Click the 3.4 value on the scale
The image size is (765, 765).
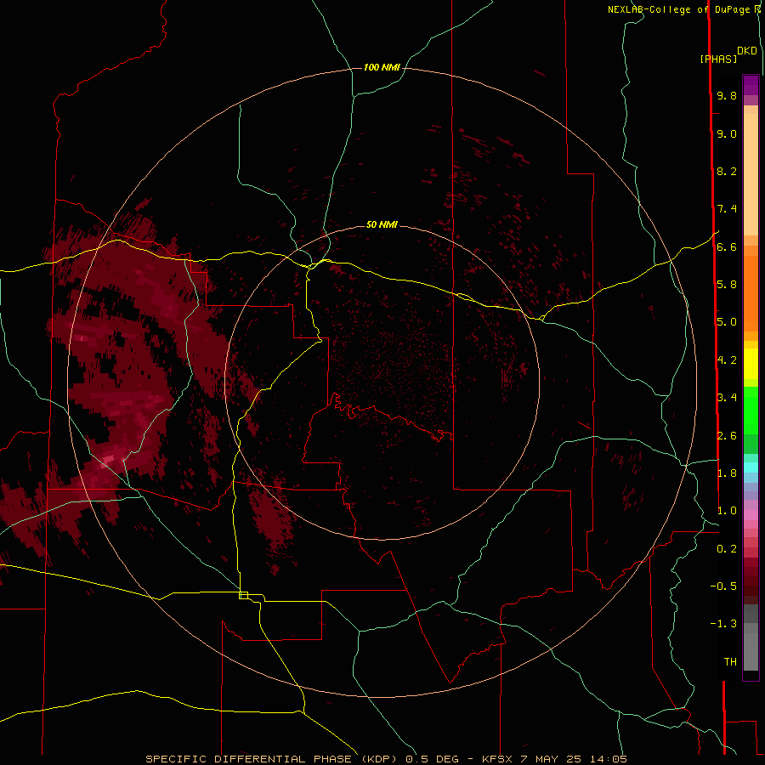click(727, 398)
